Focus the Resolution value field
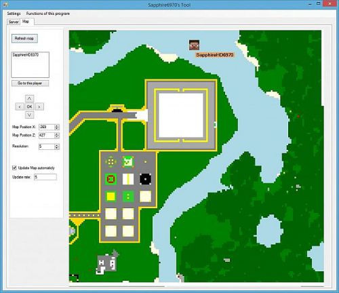This screenshot has width=339, height=293. pos(47,146)
